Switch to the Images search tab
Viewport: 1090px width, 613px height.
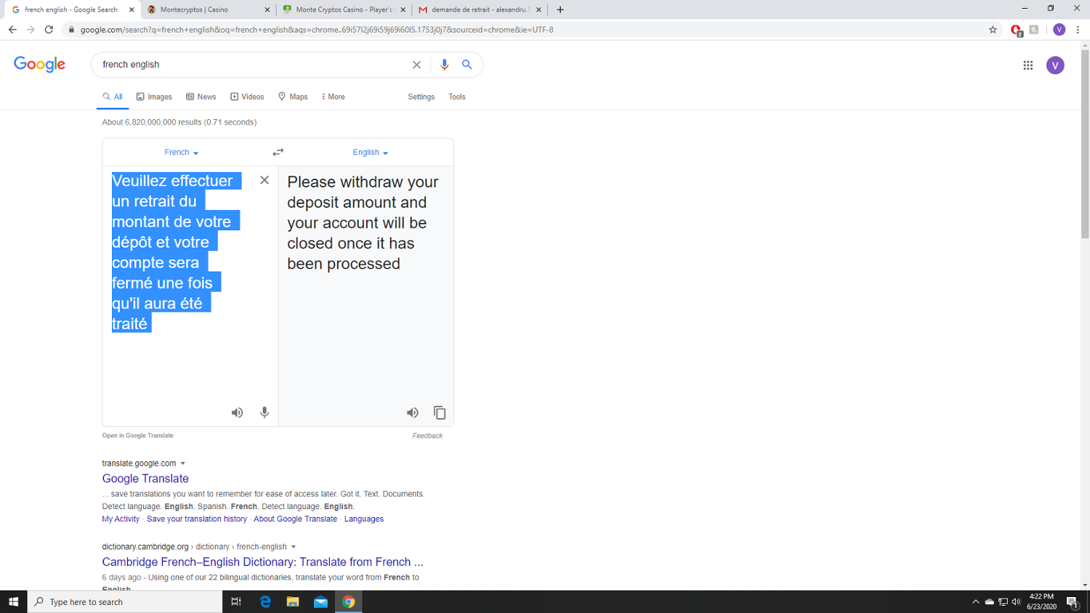(154, 97)
